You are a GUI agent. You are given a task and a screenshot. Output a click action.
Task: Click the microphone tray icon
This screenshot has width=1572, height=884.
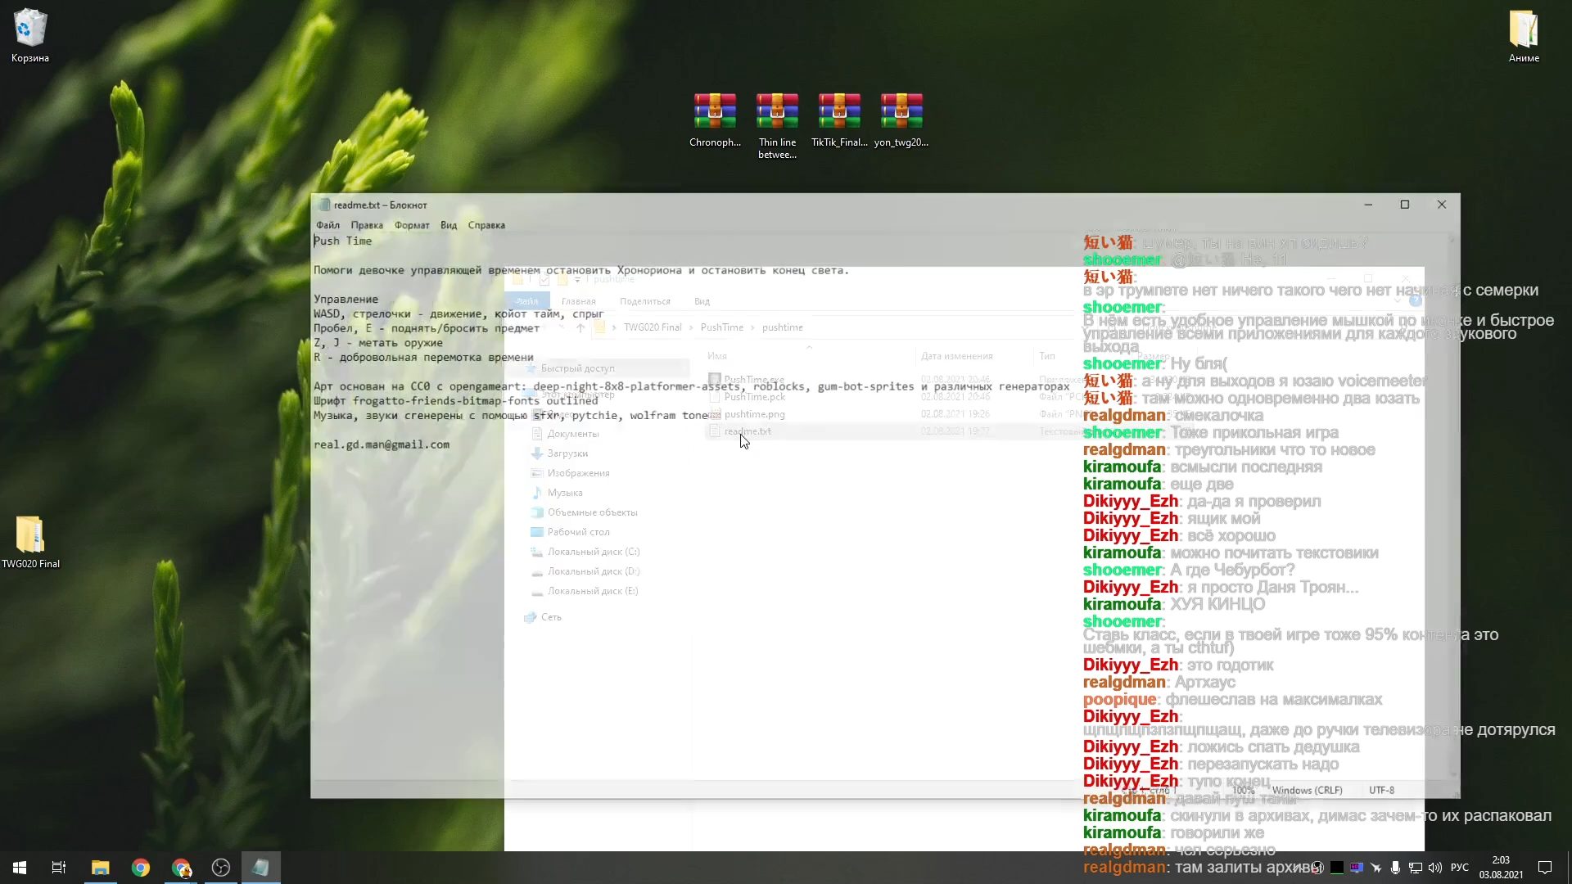1395,868
